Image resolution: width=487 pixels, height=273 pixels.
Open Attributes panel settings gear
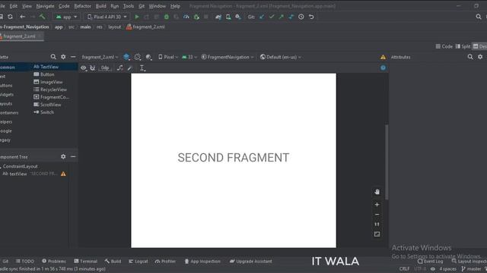[x=480, y=57]
